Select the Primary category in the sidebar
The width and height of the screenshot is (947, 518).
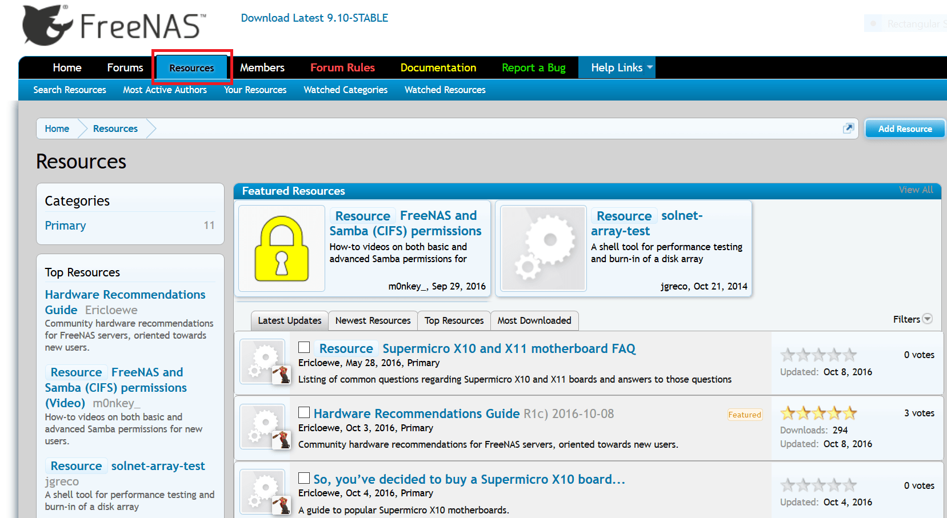pos(65,225)
